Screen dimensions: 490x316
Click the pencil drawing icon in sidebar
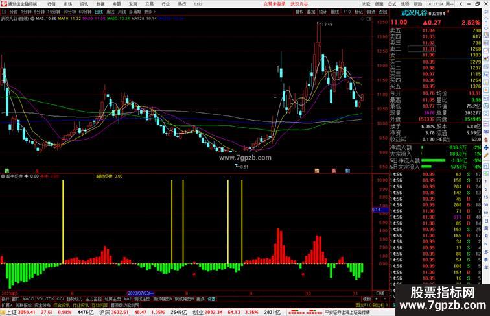coord(486,156)
